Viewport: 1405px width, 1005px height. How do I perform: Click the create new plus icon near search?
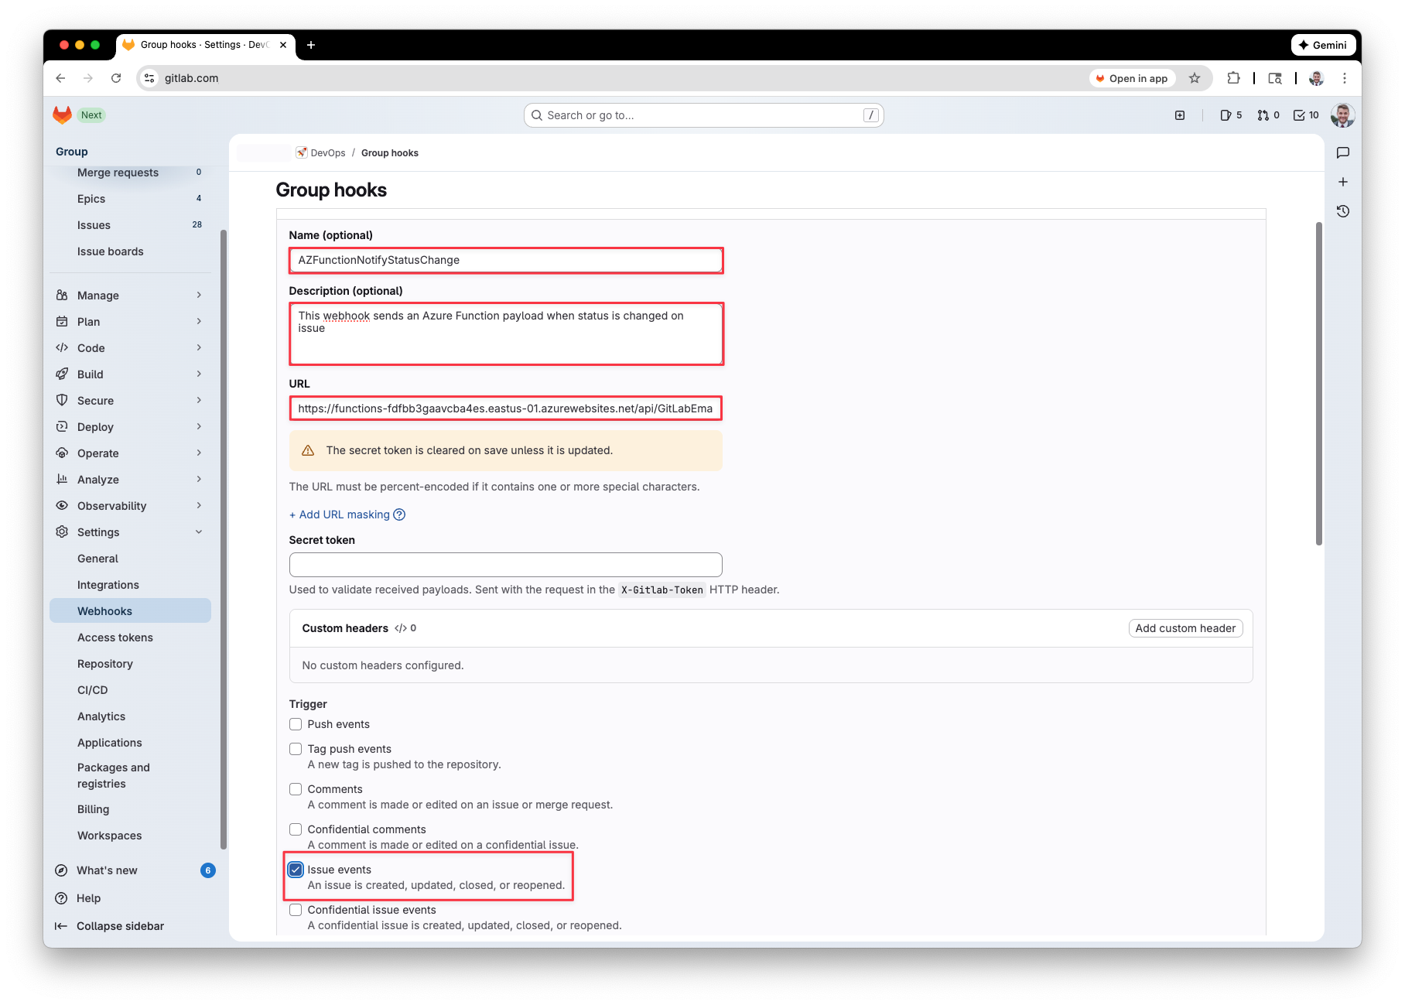click(1180, 115)
